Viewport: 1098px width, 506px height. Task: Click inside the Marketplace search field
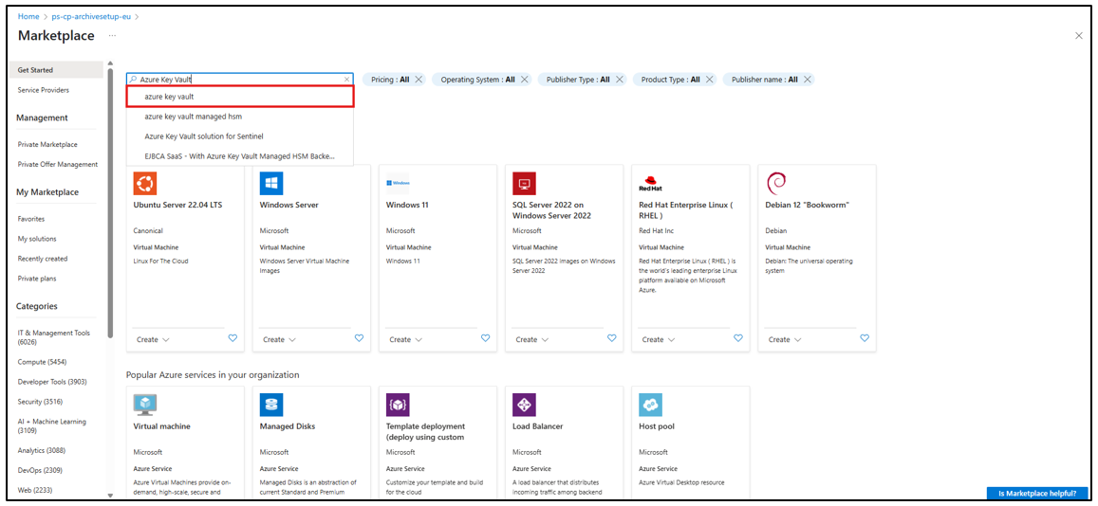click(x=237, y=80)
